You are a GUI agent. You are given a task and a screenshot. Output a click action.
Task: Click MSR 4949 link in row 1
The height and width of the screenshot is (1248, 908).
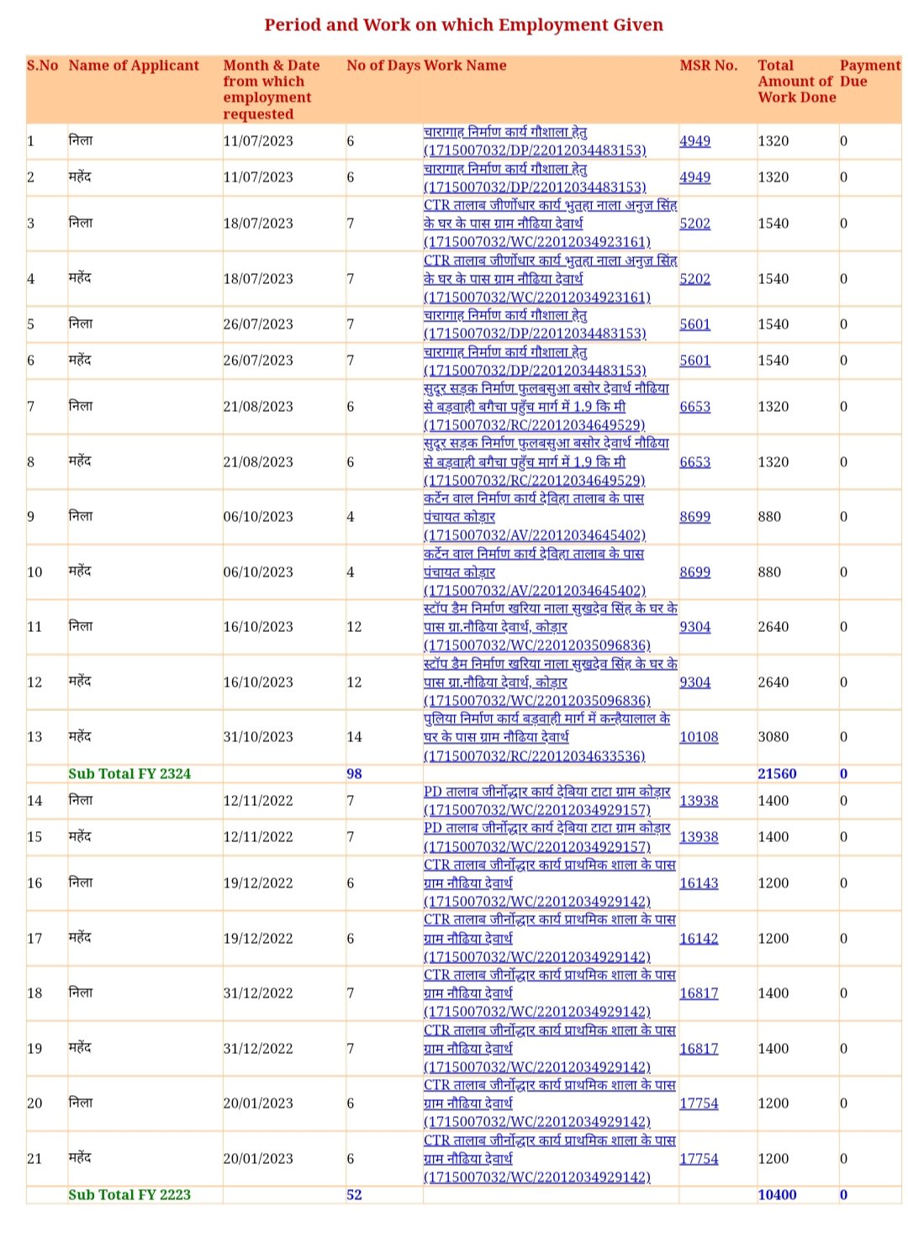coord(694,141)
